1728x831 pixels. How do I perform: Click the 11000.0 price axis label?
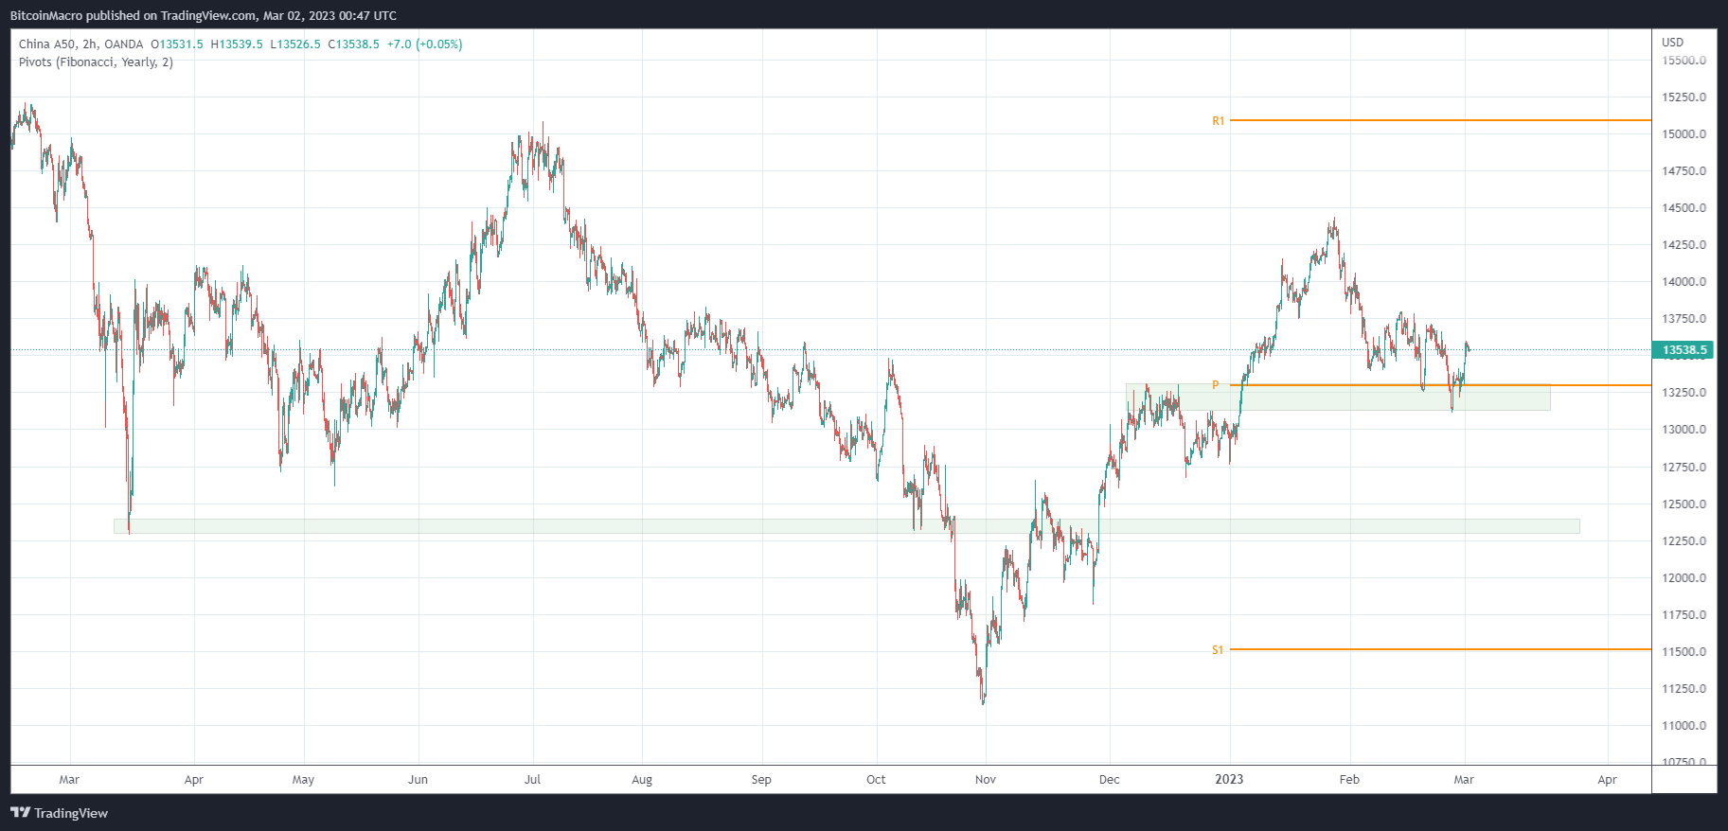click(1684, 726)
